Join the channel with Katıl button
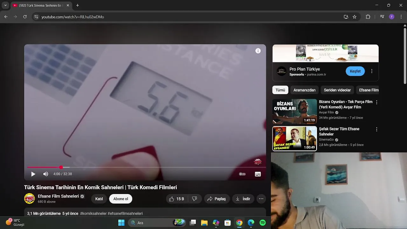This screenshot has width=407, height=229. pyautogui.click(x=99, y=199)
